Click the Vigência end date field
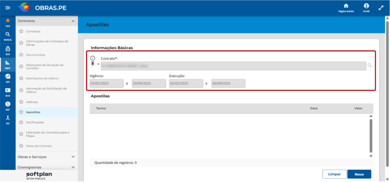Viewport: 390px width, 182px height. tap(149, 84)
